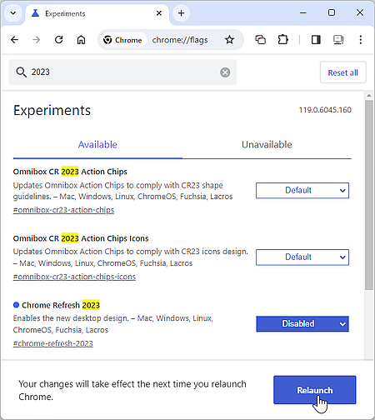Click the Relaunch button
Viewport: 375px width, 420px height.
315,390
